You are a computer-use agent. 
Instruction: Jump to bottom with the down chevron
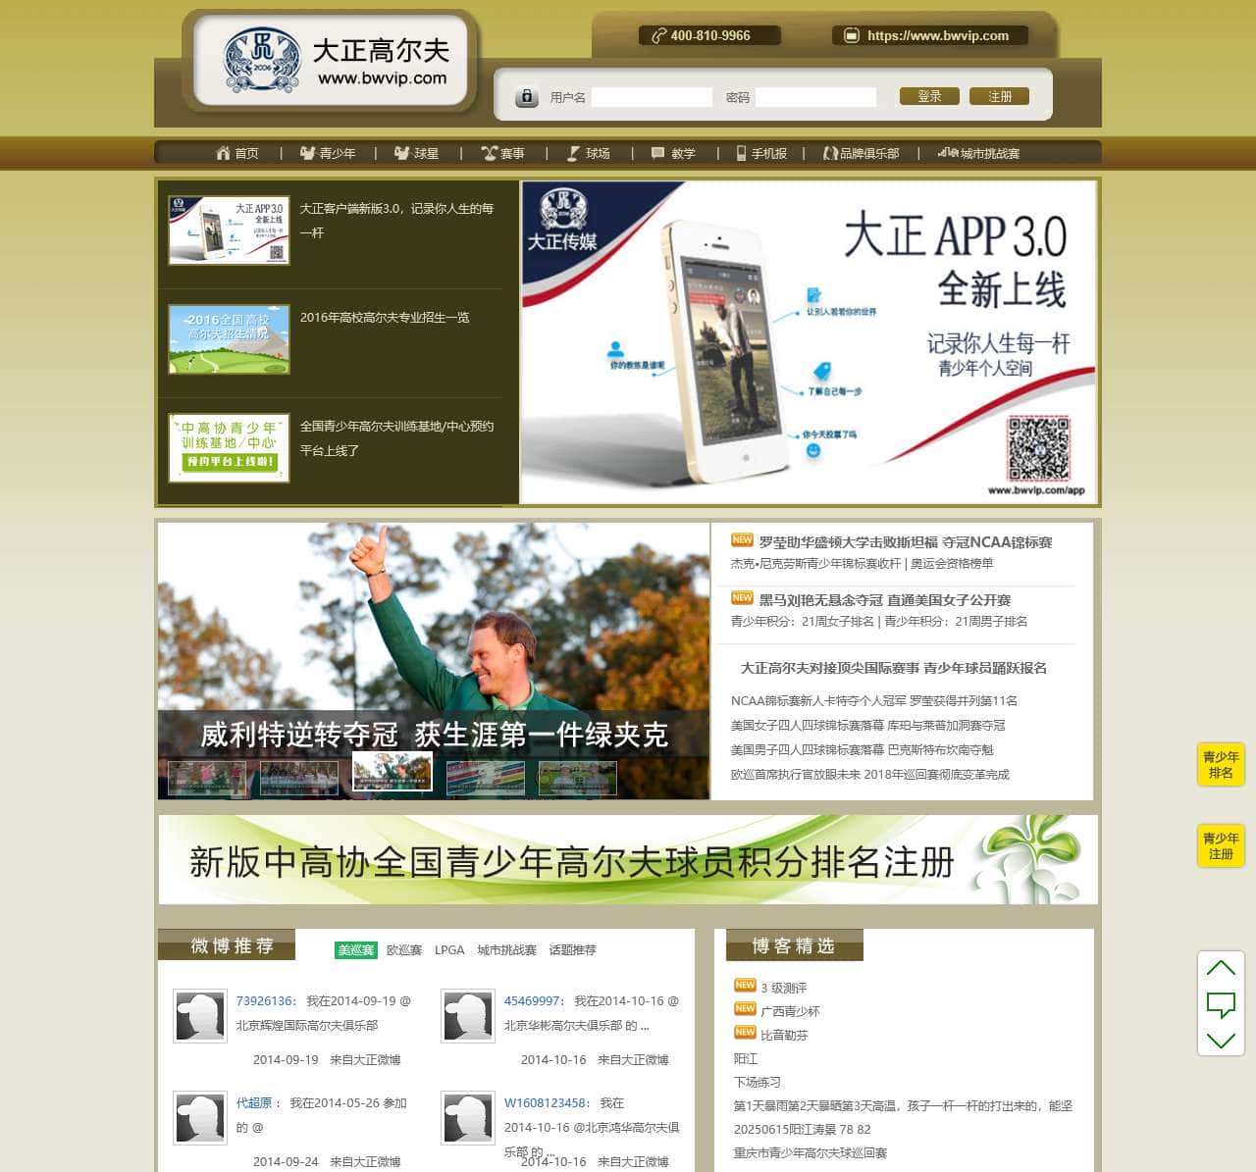click(x=1221, y=1041)
